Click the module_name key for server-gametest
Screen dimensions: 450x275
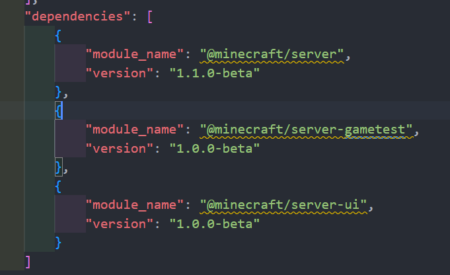click(x=135, y=130)
